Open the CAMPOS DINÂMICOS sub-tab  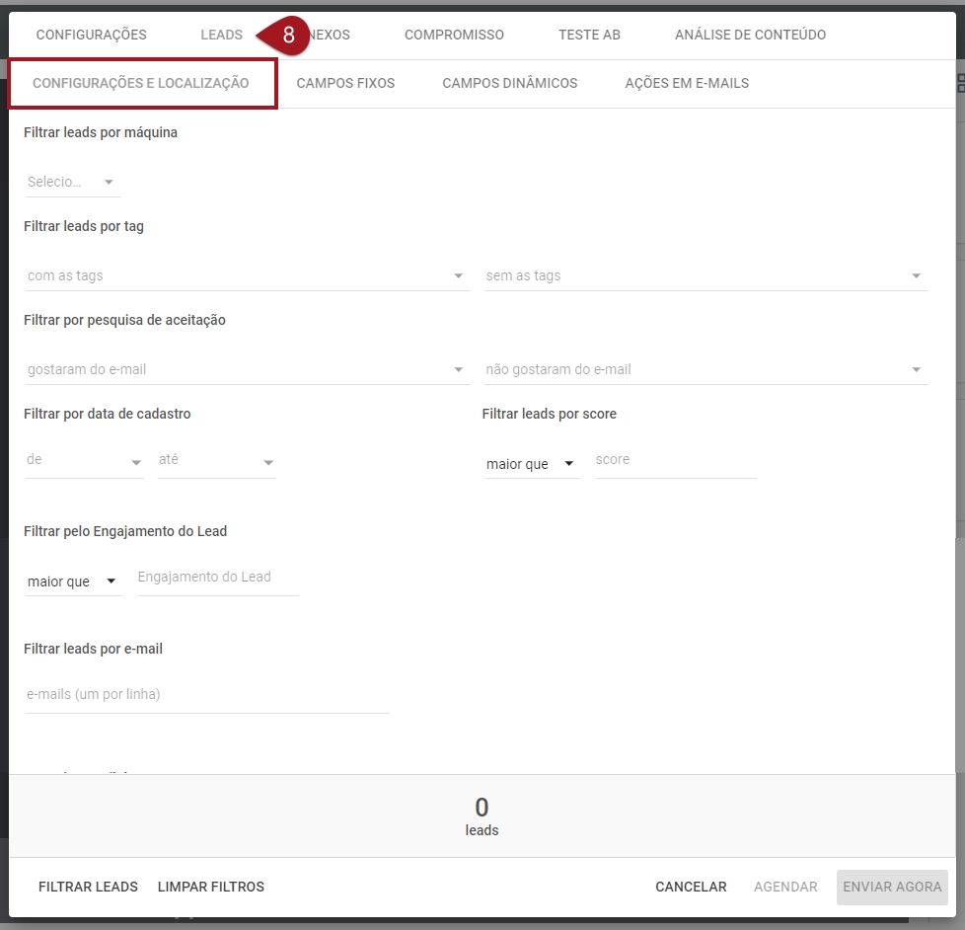click(509, 83)
